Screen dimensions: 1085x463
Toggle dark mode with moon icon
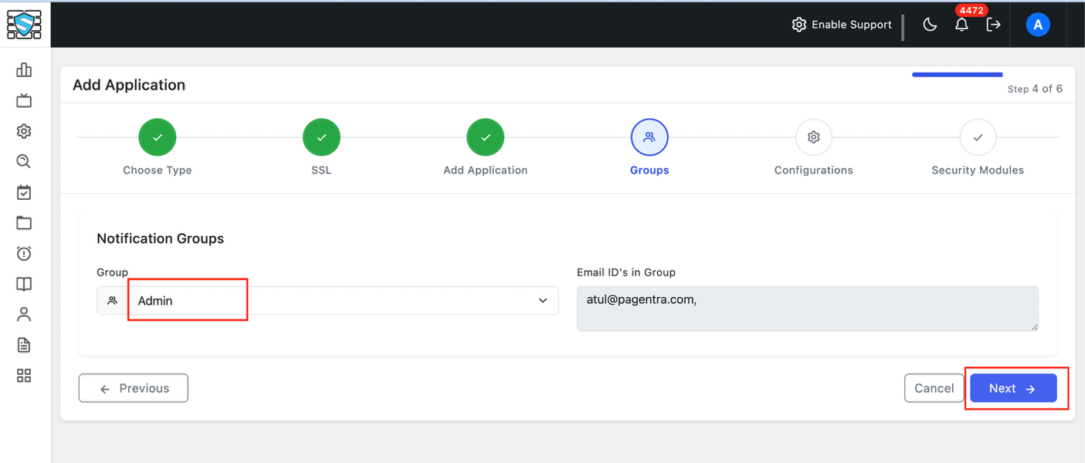pos(930,25)
